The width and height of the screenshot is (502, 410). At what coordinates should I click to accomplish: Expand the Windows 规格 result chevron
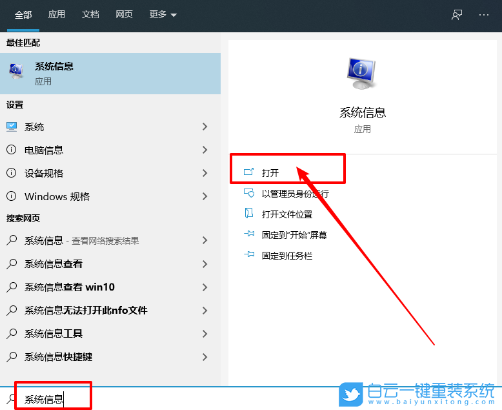(x=205, y=196)
